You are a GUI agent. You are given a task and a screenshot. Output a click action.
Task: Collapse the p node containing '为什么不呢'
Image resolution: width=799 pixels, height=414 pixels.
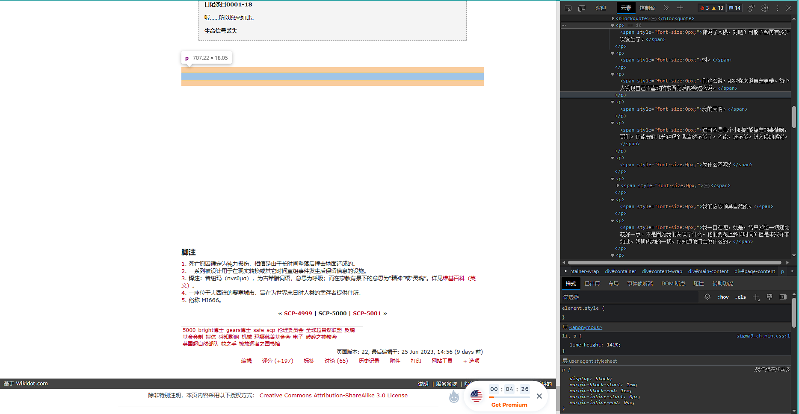pyautogui.click(x=613, y=158)
